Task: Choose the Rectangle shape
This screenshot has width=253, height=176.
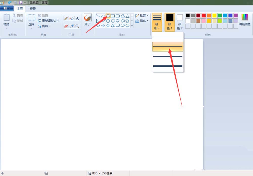Action: (x=113, y=16)
